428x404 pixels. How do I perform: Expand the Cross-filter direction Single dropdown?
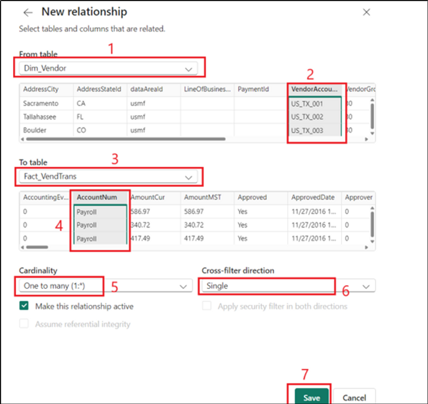pos(287,286)
